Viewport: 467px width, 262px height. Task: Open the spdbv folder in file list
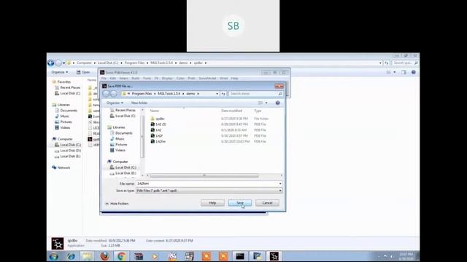[160, 119]
